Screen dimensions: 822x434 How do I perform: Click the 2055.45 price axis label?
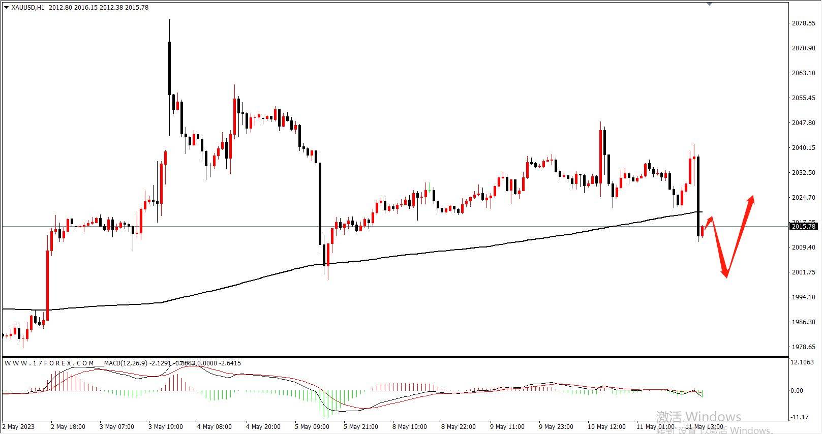pos(803,98)
